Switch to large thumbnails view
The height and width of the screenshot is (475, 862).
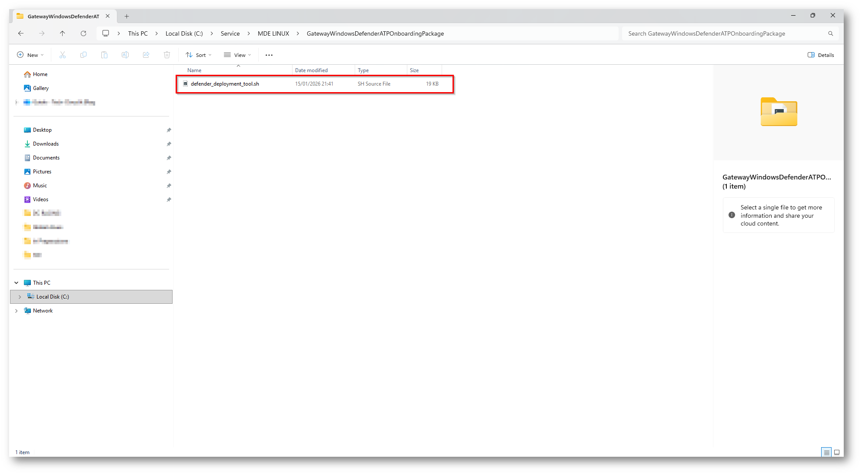pos(837,452)
